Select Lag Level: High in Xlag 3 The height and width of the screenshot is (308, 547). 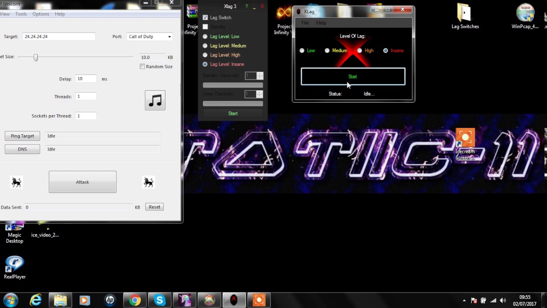[205, 55]
